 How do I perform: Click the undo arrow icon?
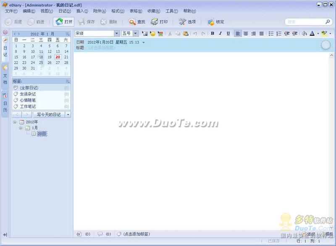(195, 34)
